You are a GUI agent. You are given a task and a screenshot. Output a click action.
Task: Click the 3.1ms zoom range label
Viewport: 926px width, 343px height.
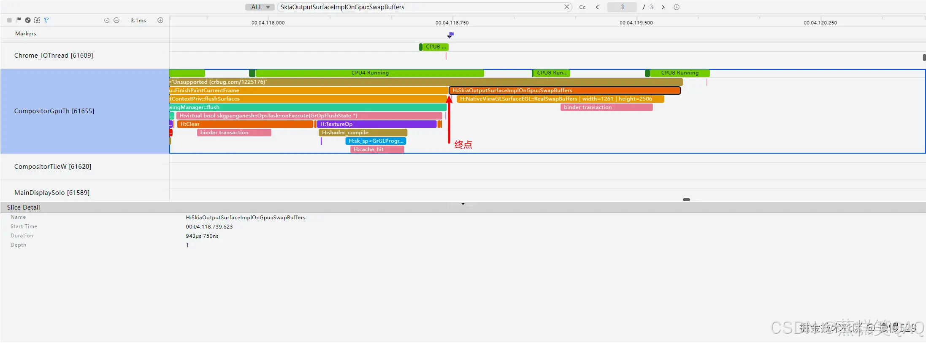coord(138,20)
